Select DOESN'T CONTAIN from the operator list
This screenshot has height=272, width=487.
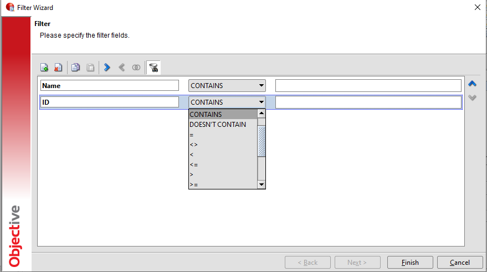[x=218, y=125]
